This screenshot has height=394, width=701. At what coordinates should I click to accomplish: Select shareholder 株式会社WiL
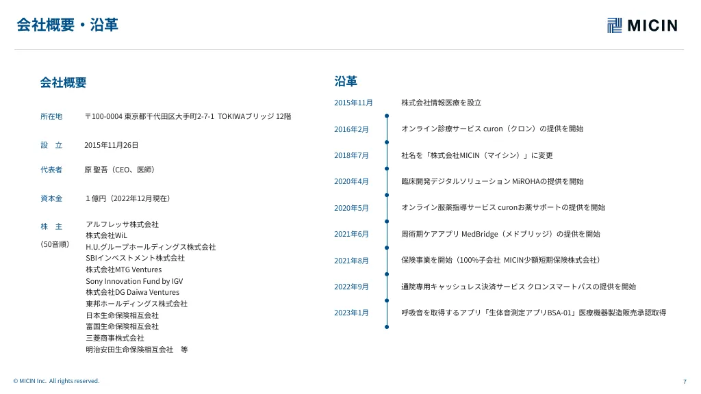(x=106, y=235)
